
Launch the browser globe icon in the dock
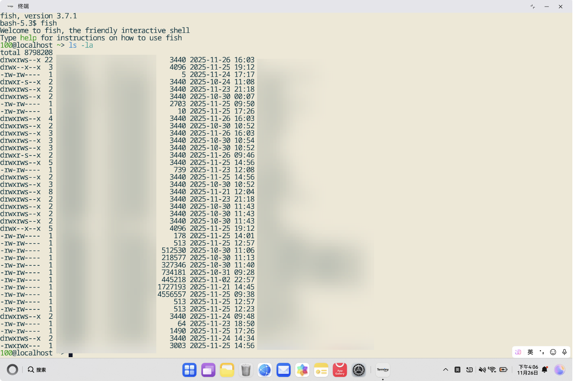pos(265,369)
